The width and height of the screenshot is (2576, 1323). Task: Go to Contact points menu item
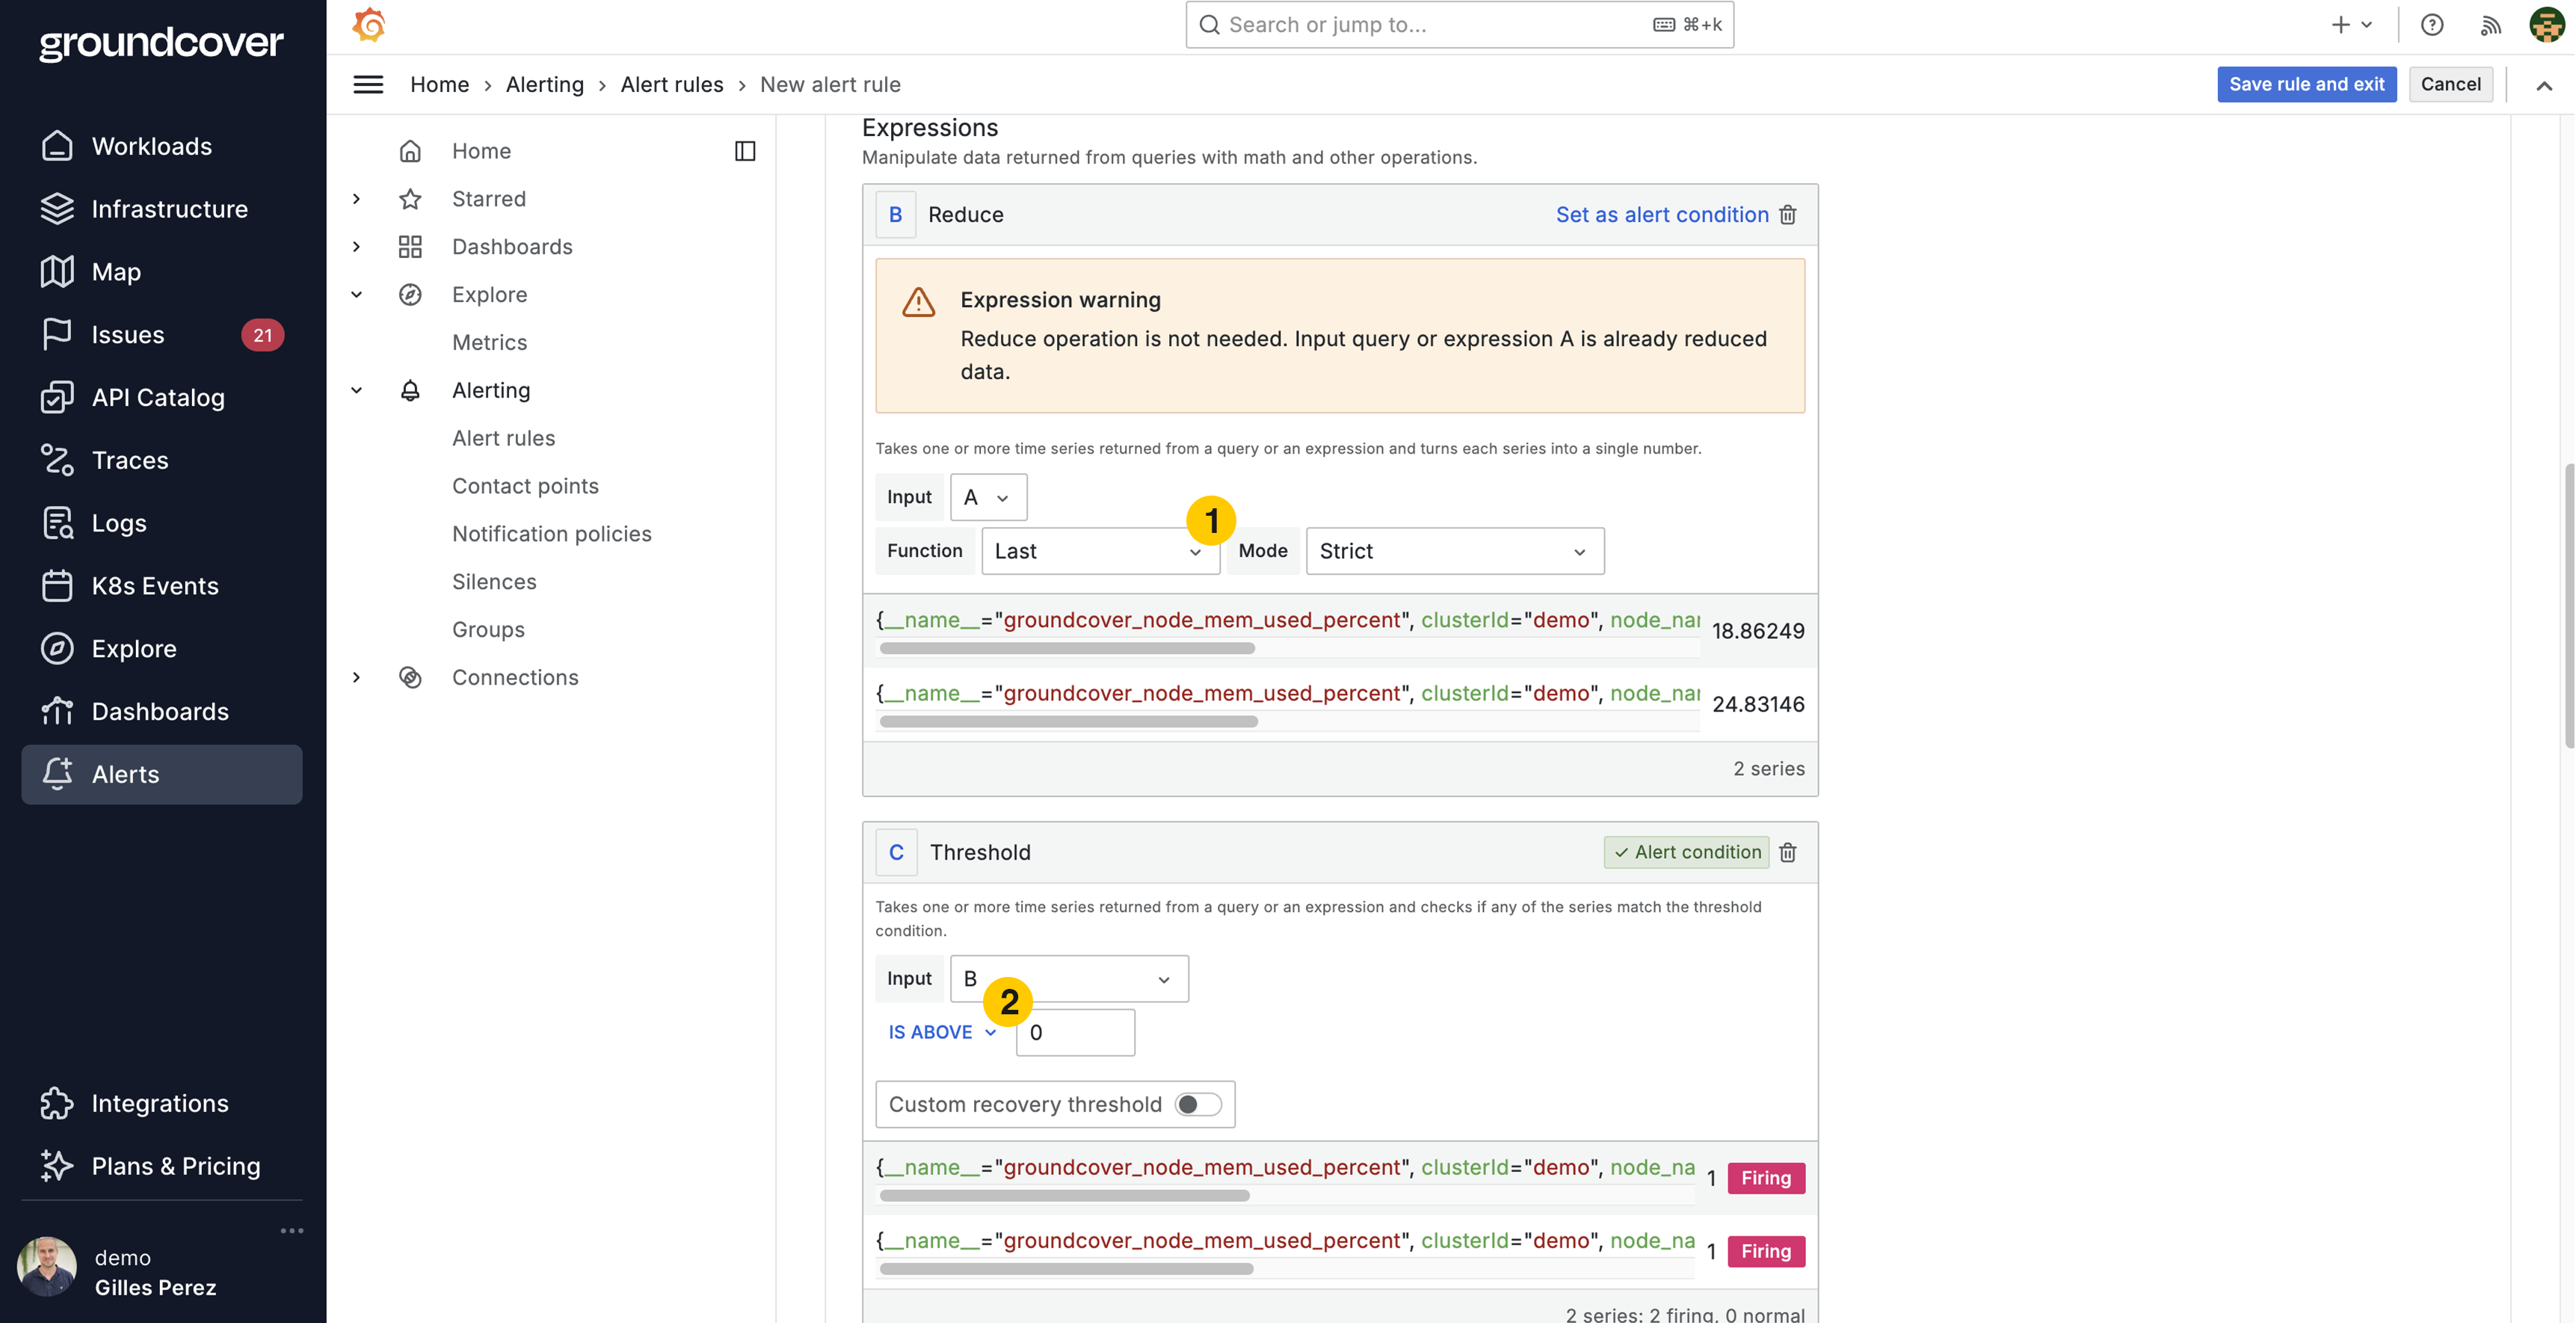[525, 486]
